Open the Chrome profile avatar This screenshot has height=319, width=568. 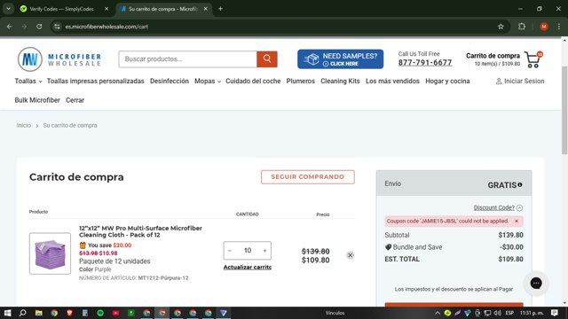tap(544, 27)
